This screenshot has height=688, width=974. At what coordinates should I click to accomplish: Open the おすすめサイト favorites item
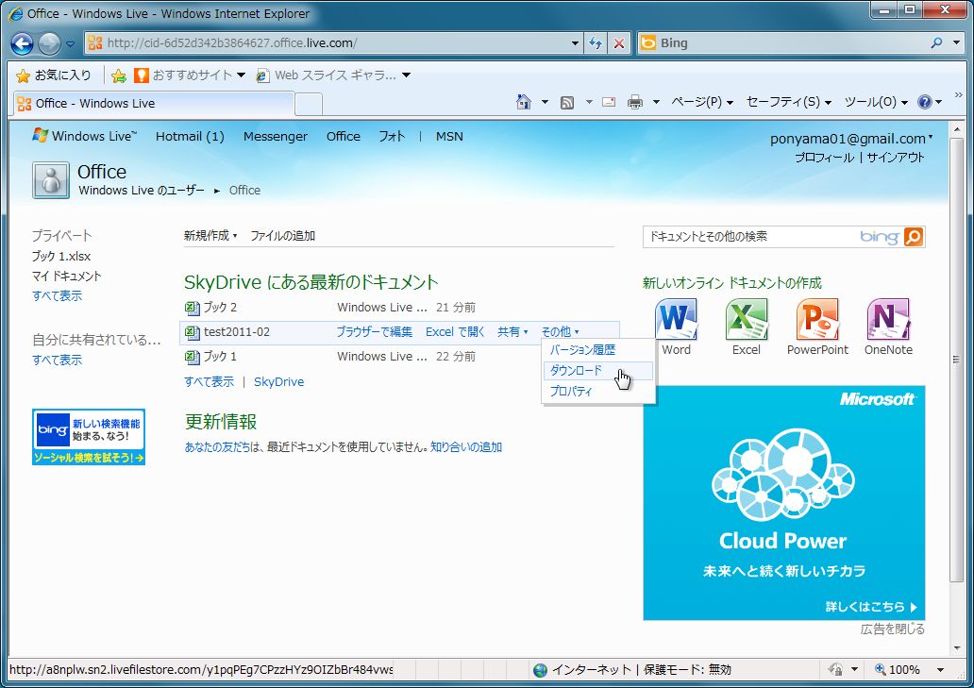tap(190, 76)
